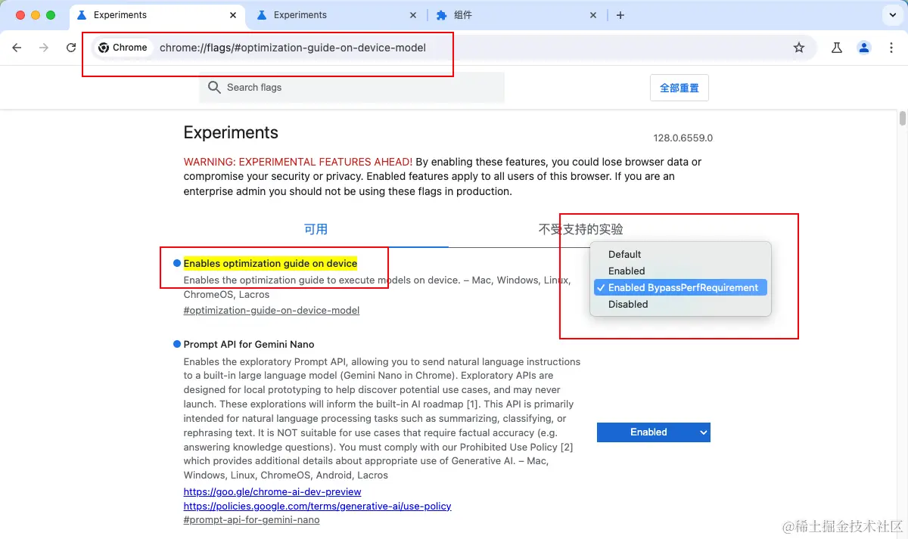
Task: Click the page vertical scrollbar thumb
Action: click(903, 119)
